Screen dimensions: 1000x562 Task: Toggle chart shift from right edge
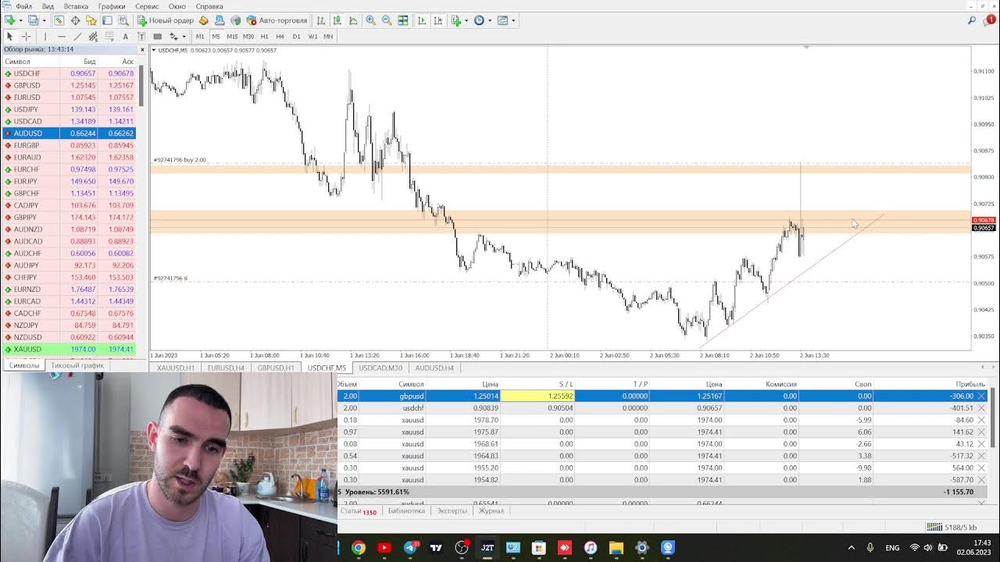[x=438, y=20]
